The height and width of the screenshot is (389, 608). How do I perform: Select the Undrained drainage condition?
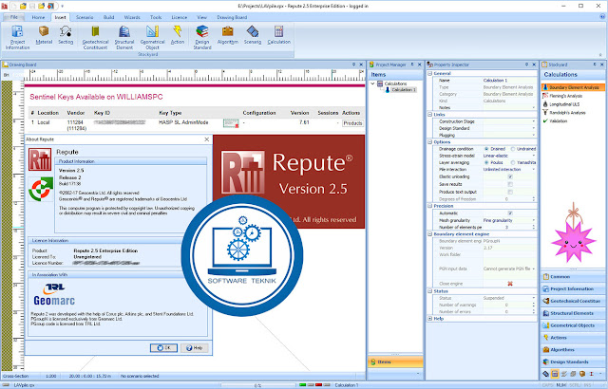(x=523, y=149)
